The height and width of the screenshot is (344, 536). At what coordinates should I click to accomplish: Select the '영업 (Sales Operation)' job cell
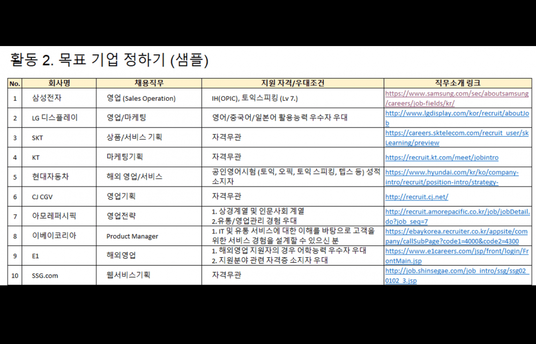click(x=149, y=98)
